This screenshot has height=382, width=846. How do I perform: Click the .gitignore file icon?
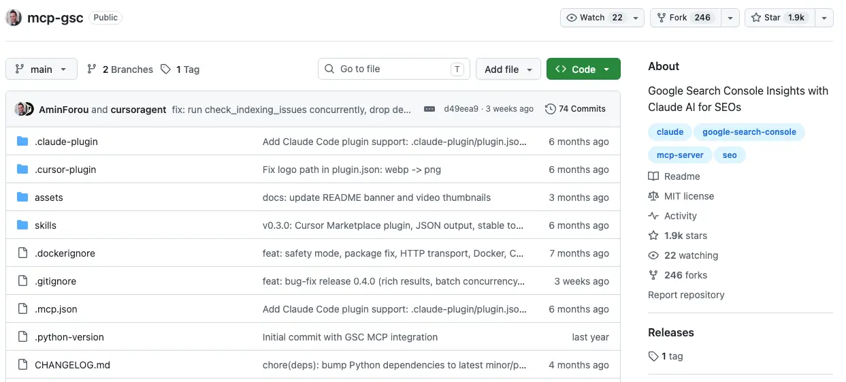pyautogui.click(x=22, y=281)
